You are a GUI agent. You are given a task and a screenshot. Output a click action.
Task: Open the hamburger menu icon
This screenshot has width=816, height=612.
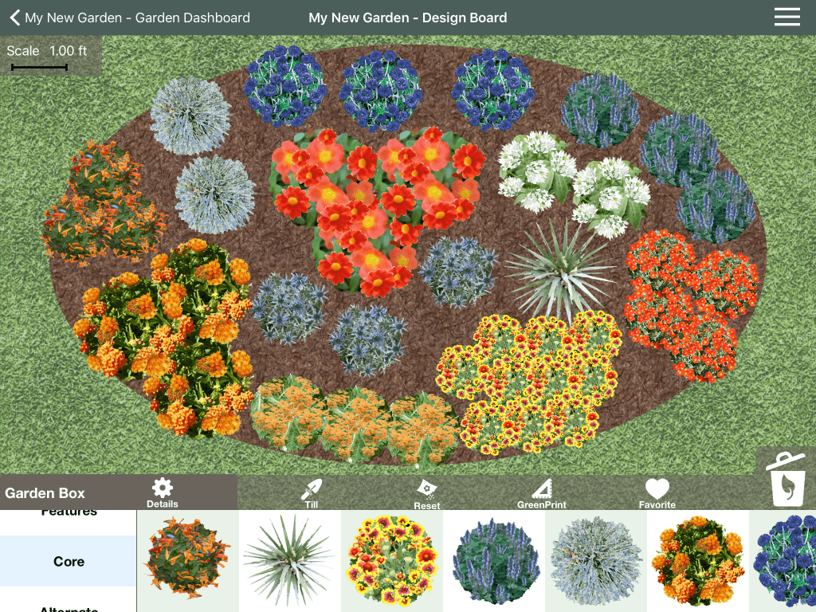[787, 17]
